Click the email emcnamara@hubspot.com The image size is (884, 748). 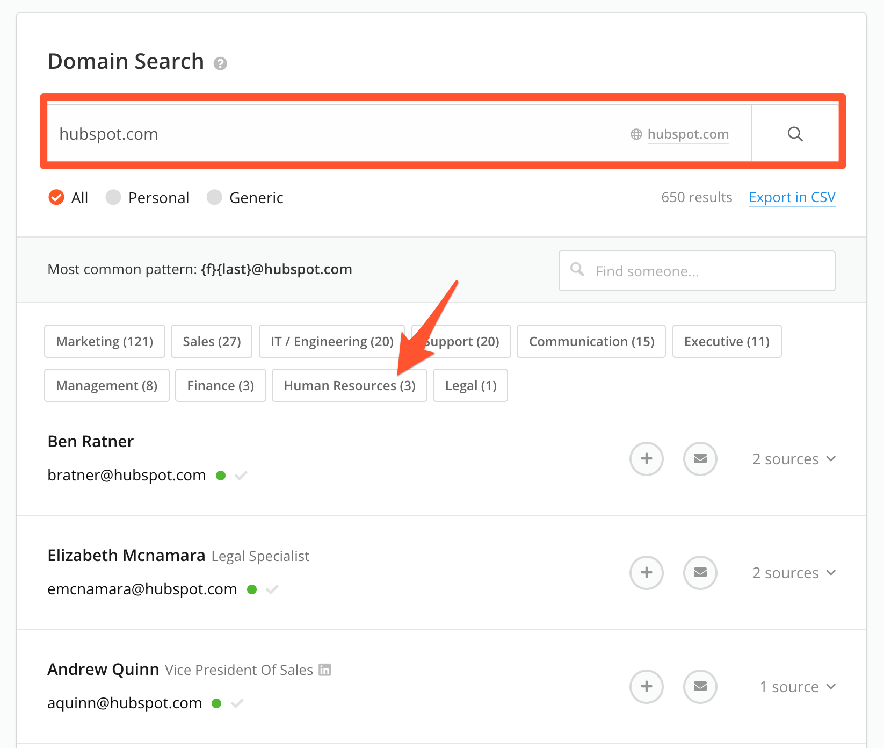coord(142,589)
